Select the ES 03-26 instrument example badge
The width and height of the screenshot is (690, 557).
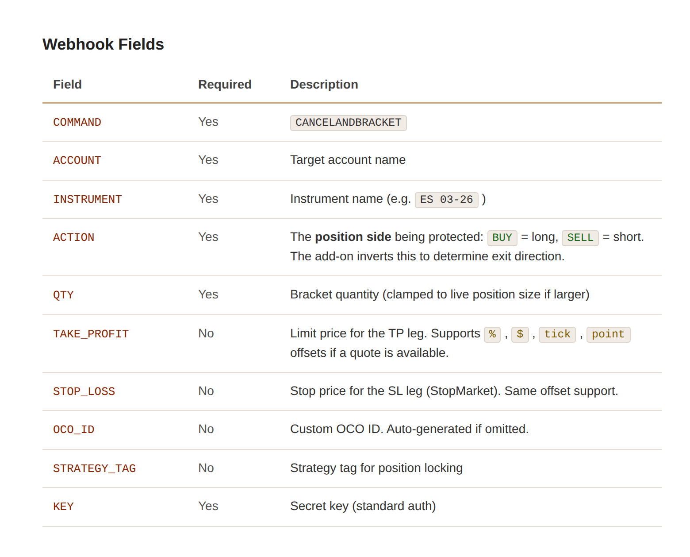446,200
